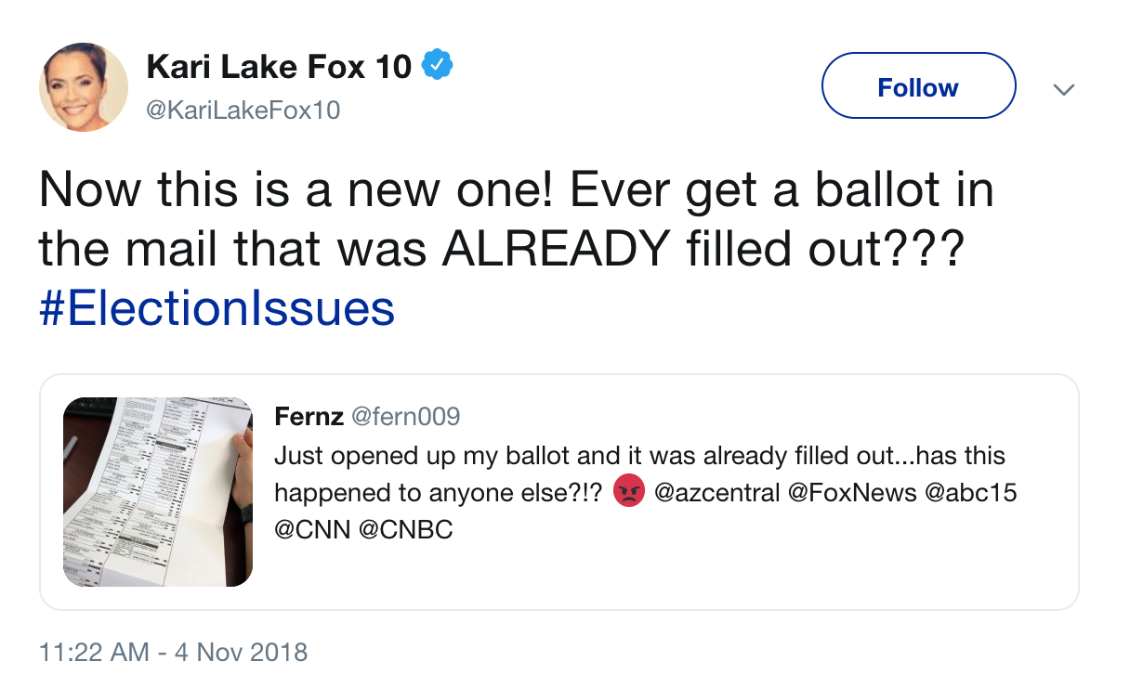
Task: Click the blue verified badge icon
Action: tap(438, 66)
